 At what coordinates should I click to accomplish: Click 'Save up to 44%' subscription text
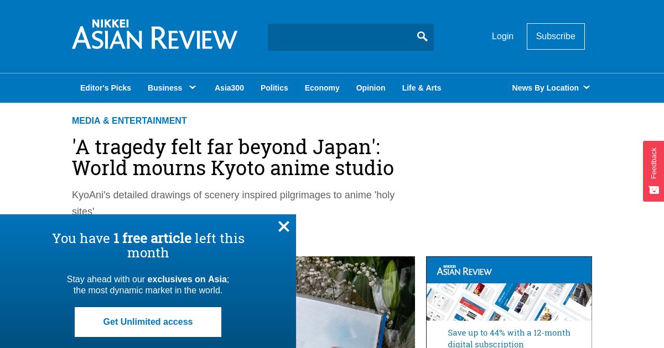pyautogui.click(x=509, y=338)
